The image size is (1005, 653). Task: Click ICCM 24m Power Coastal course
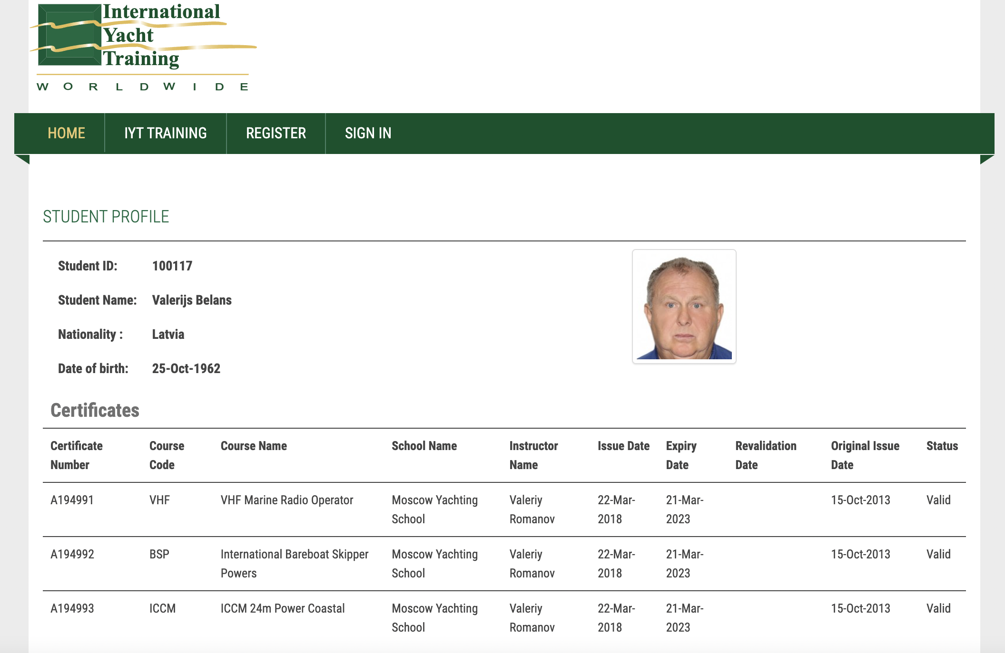click(283, 608)
